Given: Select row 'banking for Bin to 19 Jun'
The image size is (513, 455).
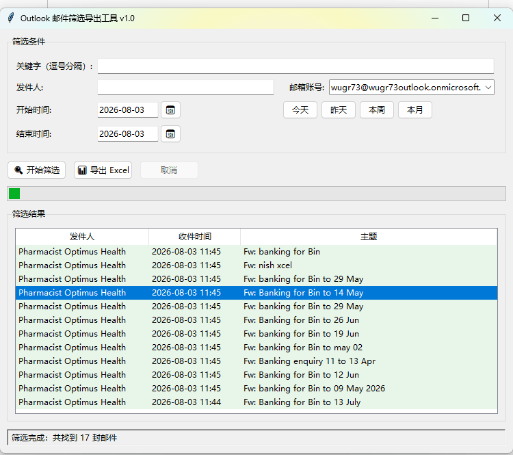Looking at the screenshot, I should click(x=256, y=334).
